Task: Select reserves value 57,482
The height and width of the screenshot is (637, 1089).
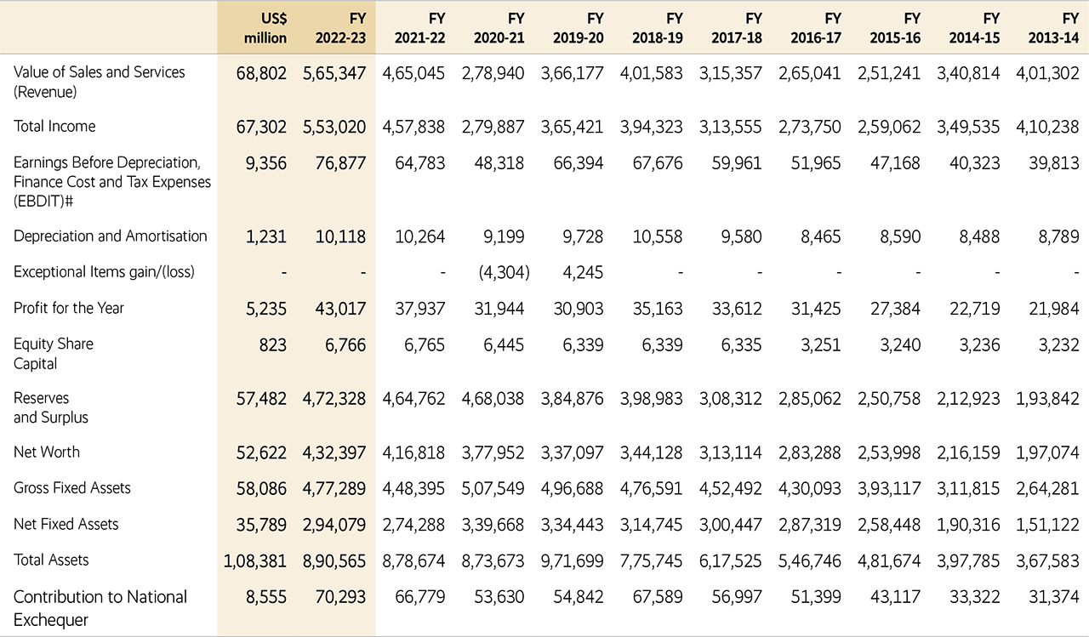Action: click(x=261, y=399)
